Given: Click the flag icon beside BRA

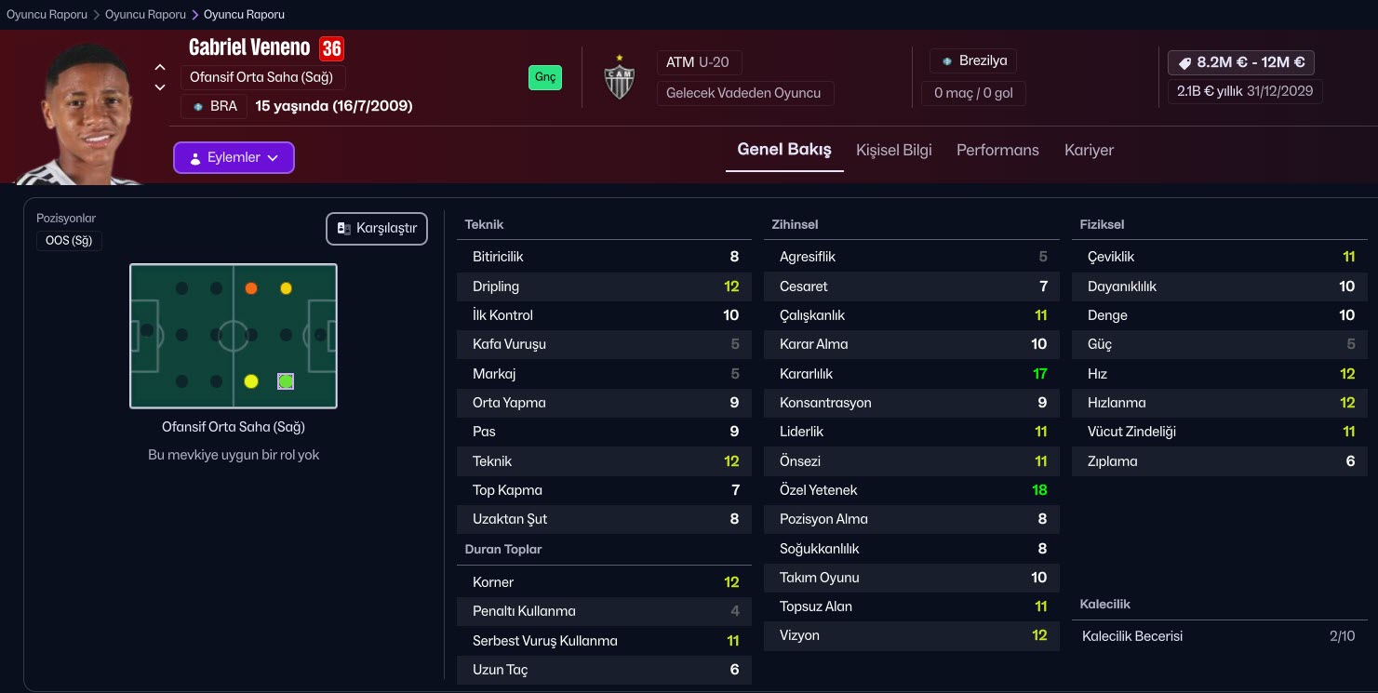Looking at the screenshot, I should pyautogui.click(x=197, y=107).
